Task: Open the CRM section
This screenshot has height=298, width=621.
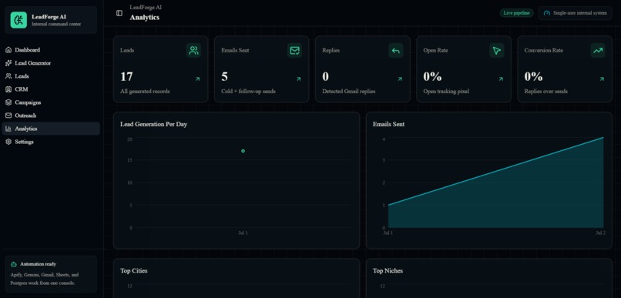Action: click(51, 89)
